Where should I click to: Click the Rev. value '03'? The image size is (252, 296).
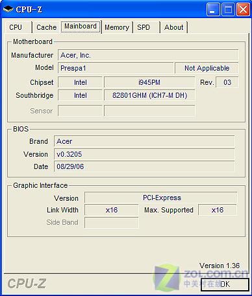(x=227, y=82)
